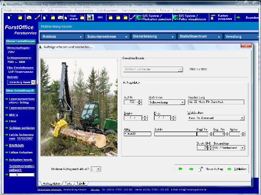
Task: Click the harvester photo in dialog
Action: [79, 107]
